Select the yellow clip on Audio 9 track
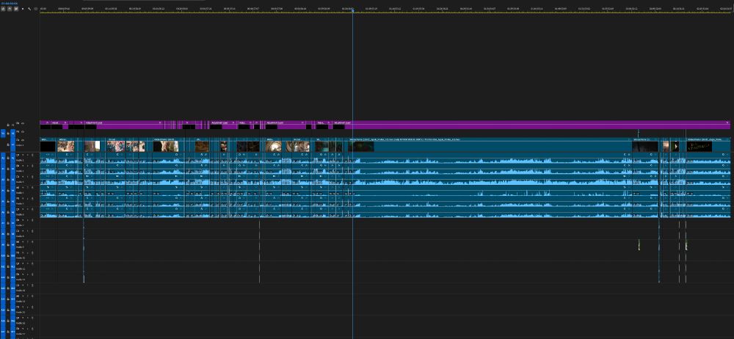This screenshot has height=339, width=734. (x=639, y=244)
